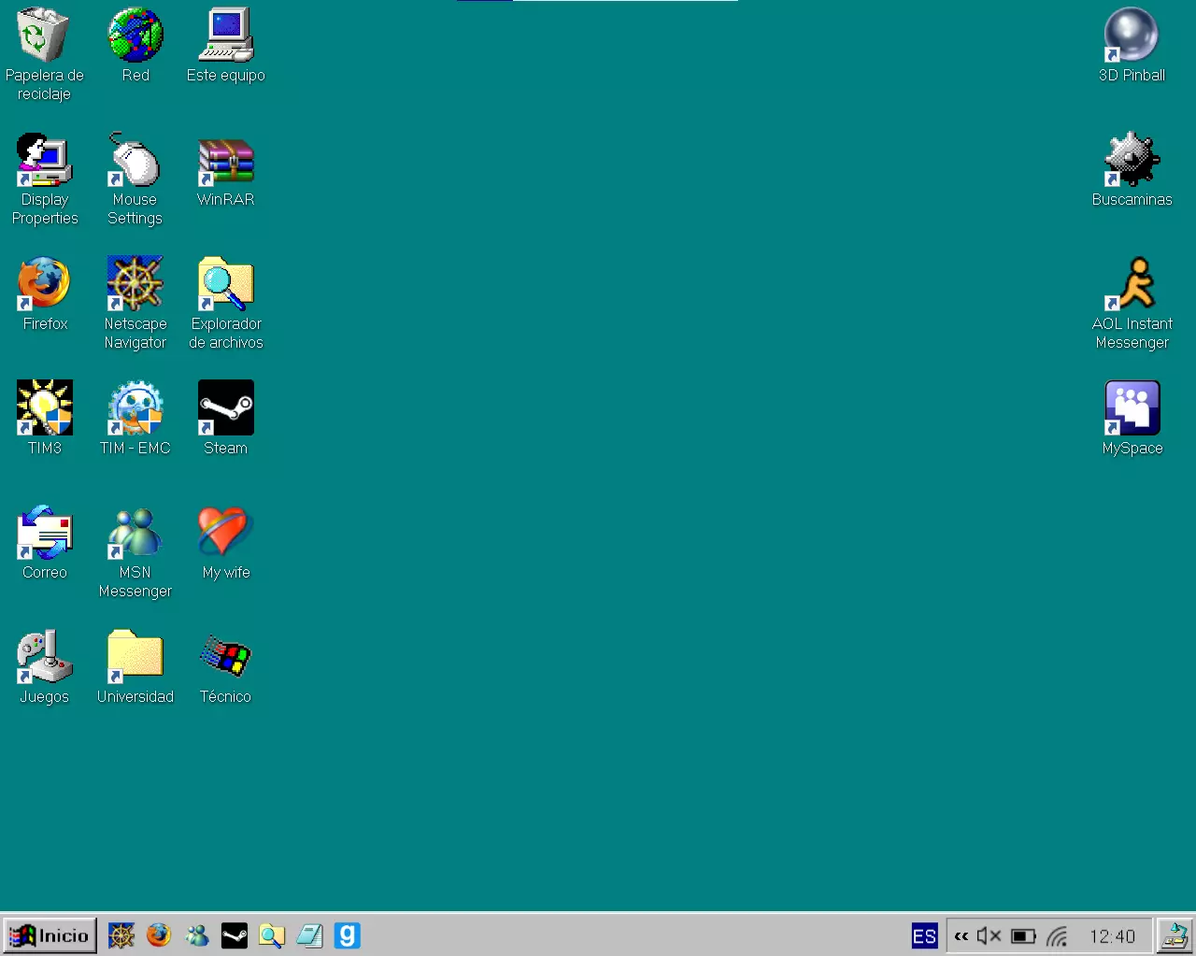
Task: Launch MSN Messenger from taskbar quick launch
Action: coord(196,935)
